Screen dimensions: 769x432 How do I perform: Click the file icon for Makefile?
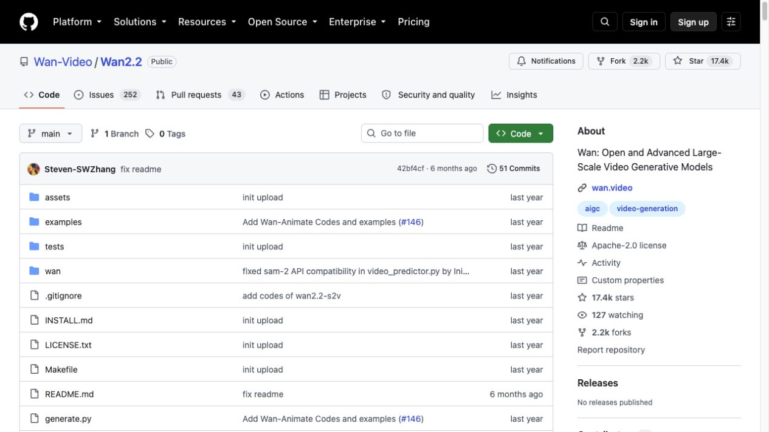pos(34,370)
